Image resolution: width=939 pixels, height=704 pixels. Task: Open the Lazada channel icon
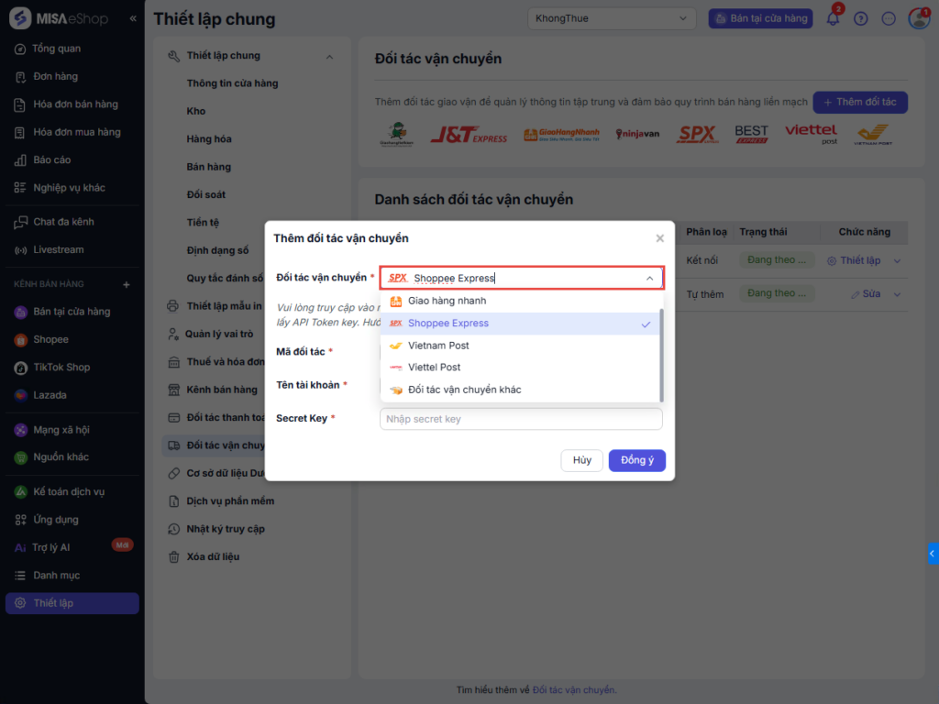pyautogui.click(x=20, y=395)
